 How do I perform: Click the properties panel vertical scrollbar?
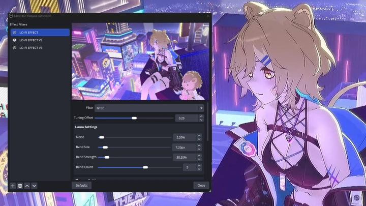(207, 122)
